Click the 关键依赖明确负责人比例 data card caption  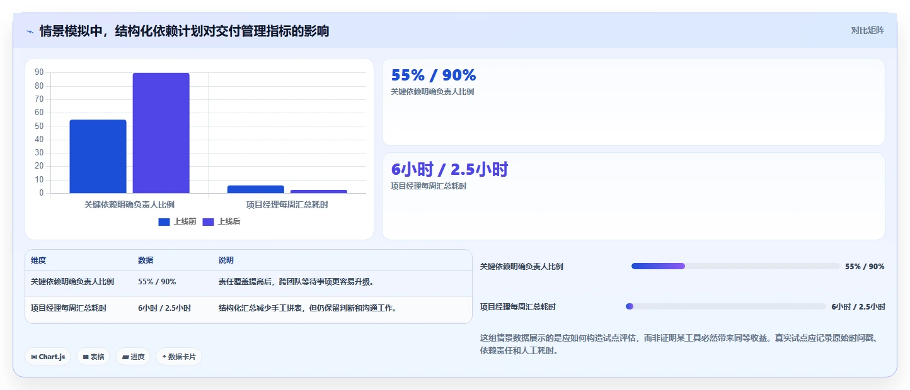click(432, 91)
